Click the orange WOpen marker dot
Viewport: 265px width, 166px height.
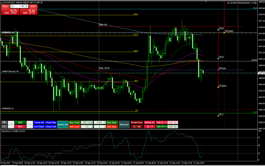tap(224, 33)
